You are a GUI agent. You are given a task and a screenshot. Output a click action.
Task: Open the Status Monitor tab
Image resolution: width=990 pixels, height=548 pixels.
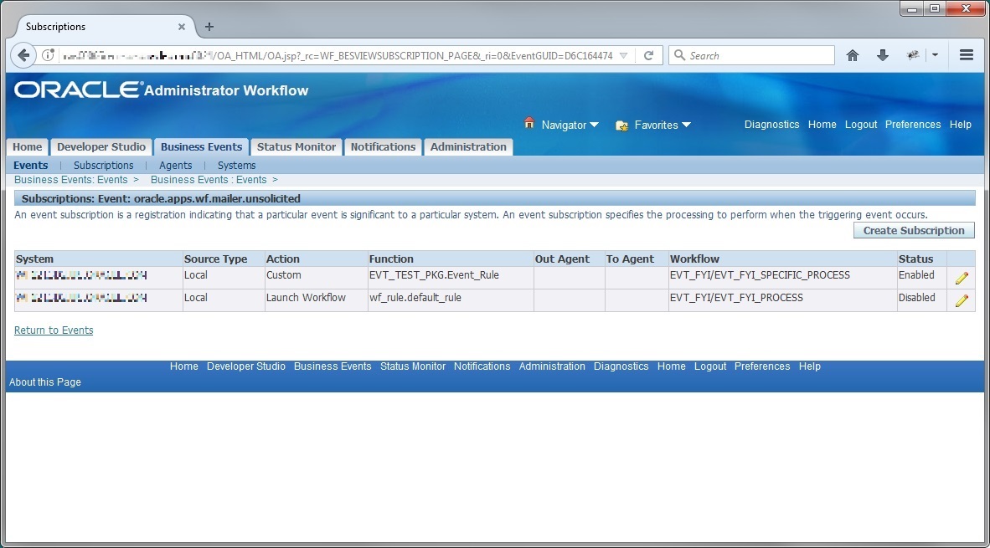pyautogui.click(x=296, y=147)
